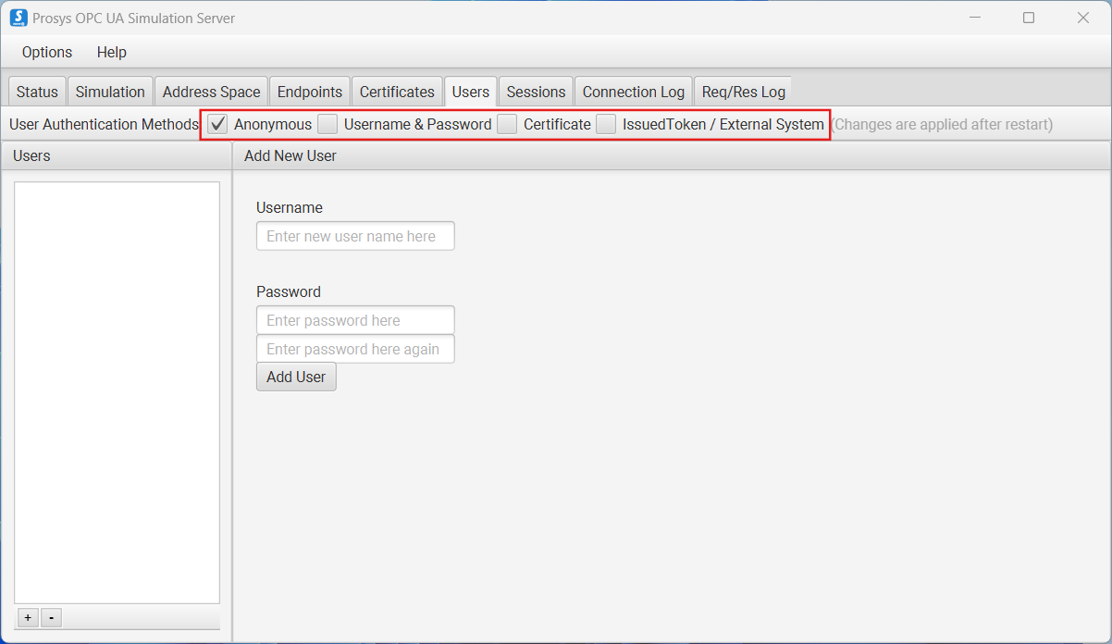Close the Prosys Simulation Server window
The width and height of the screenshot is (1112, 644).
point(1083,18)
